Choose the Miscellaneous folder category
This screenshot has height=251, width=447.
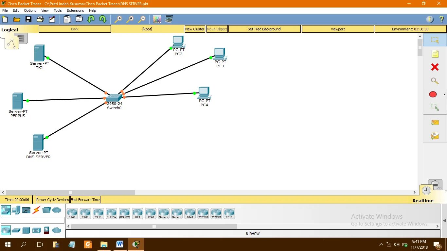[x=46, y=210]
